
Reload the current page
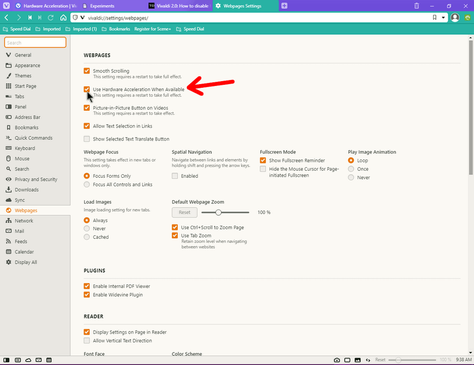click(x=51, y=18)
